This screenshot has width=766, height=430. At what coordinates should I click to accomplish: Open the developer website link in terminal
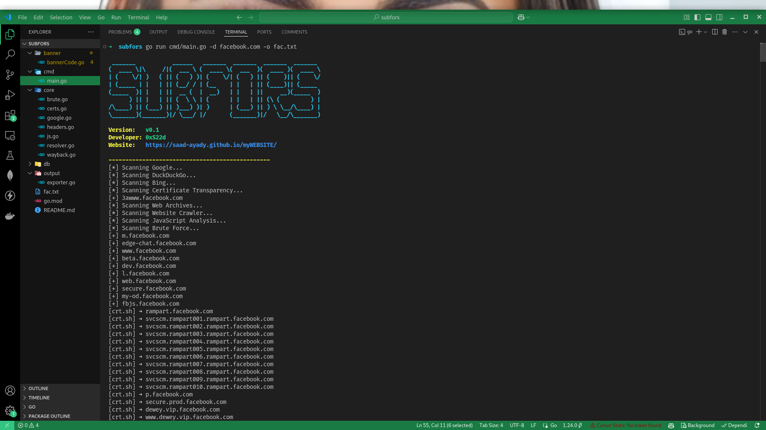211,145
